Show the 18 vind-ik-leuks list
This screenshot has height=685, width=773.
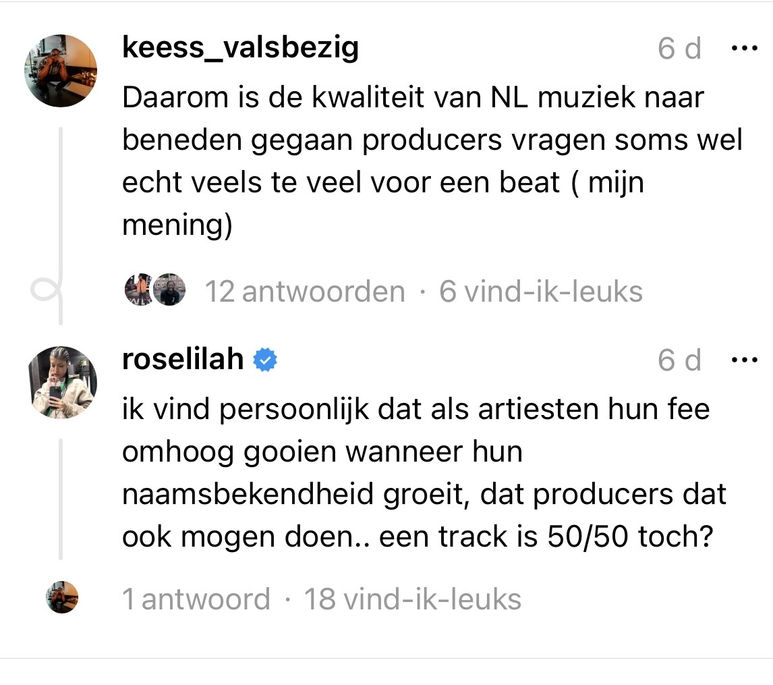pos(413,599)
